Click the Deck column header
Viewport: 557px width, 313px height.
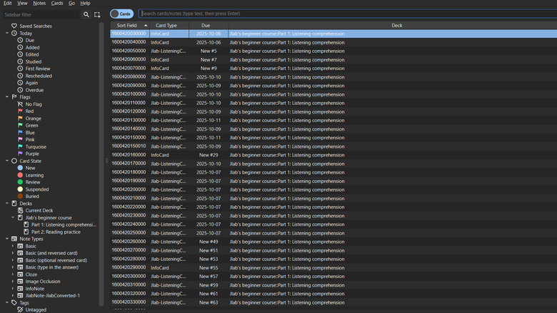tap(396, 25)
